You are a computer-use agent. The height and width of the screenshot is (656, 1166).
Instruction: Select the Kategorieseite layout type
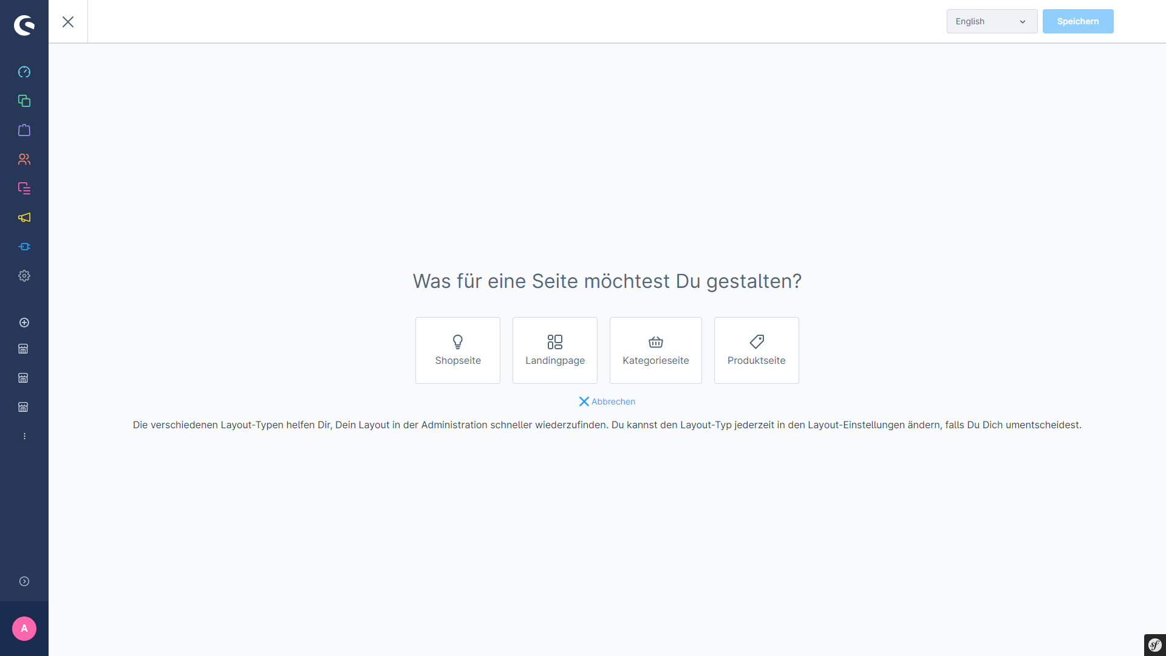click(656, 350)
